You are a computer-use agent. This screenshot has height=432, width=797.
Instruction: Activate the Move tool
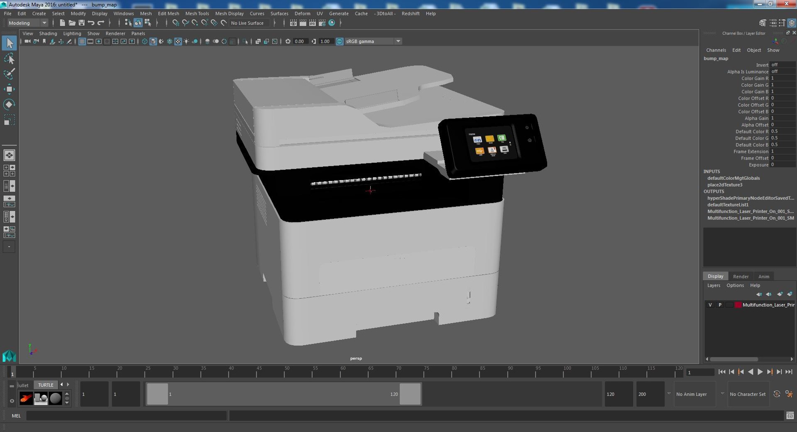click(9, 89)
